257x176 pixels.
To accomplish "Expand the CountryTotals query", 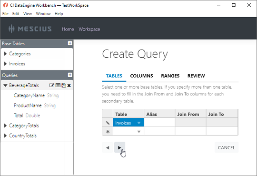I will tap(5, 135).
